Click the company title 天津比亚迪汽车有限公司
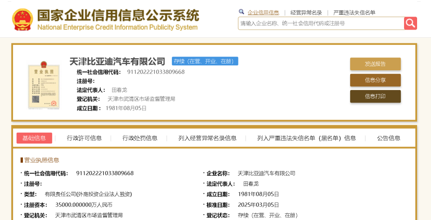 click(117, 61)
